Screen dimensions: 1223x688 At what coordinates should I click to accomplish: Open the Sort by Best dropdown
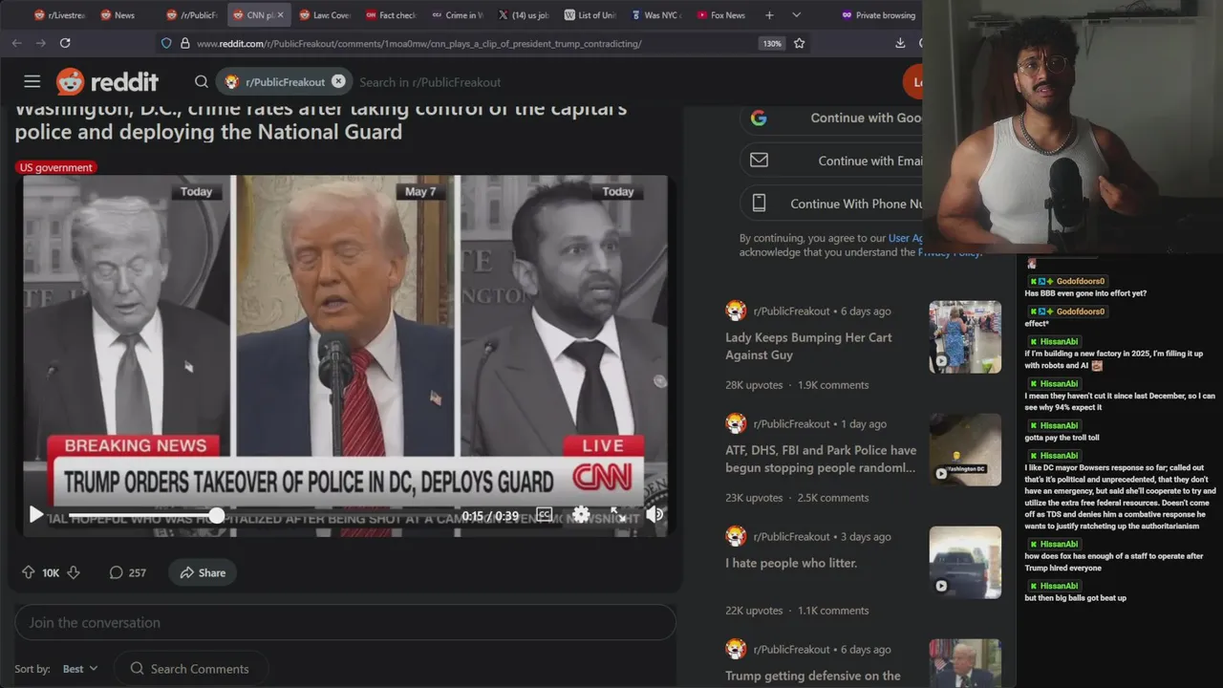point(80,669)
